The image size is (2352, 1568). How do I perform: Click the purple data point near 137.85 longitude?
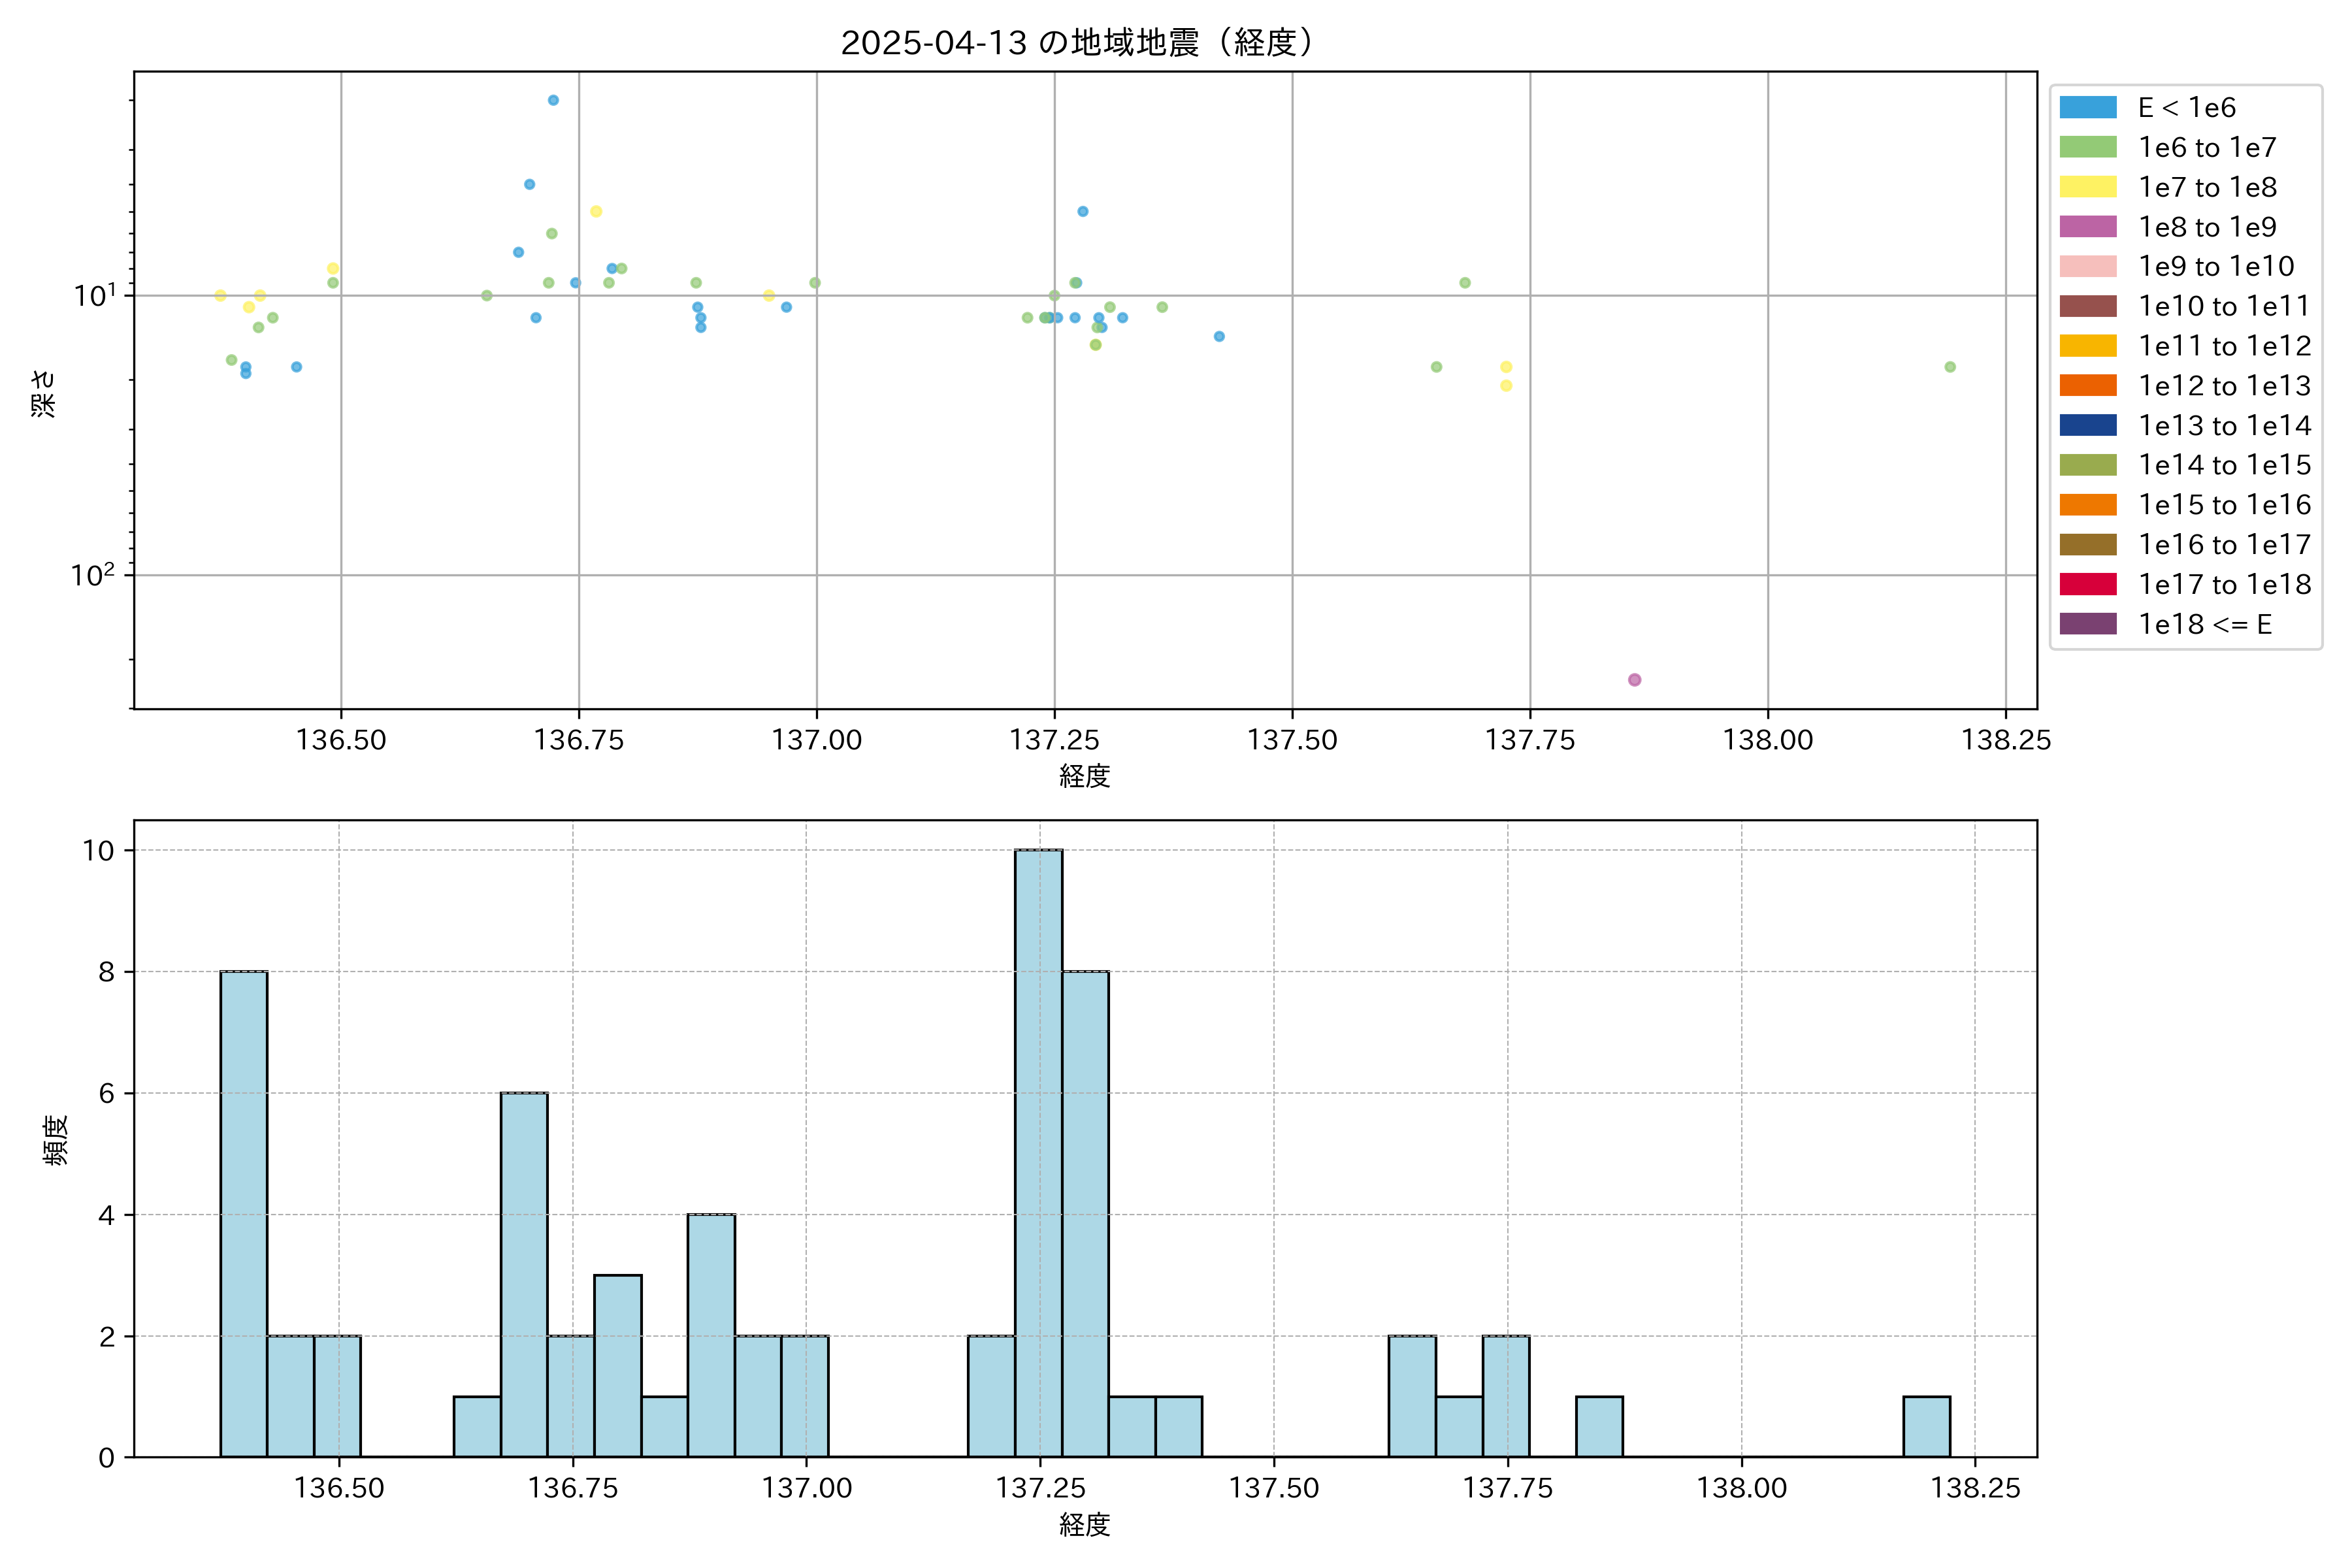coord(1634,680)
